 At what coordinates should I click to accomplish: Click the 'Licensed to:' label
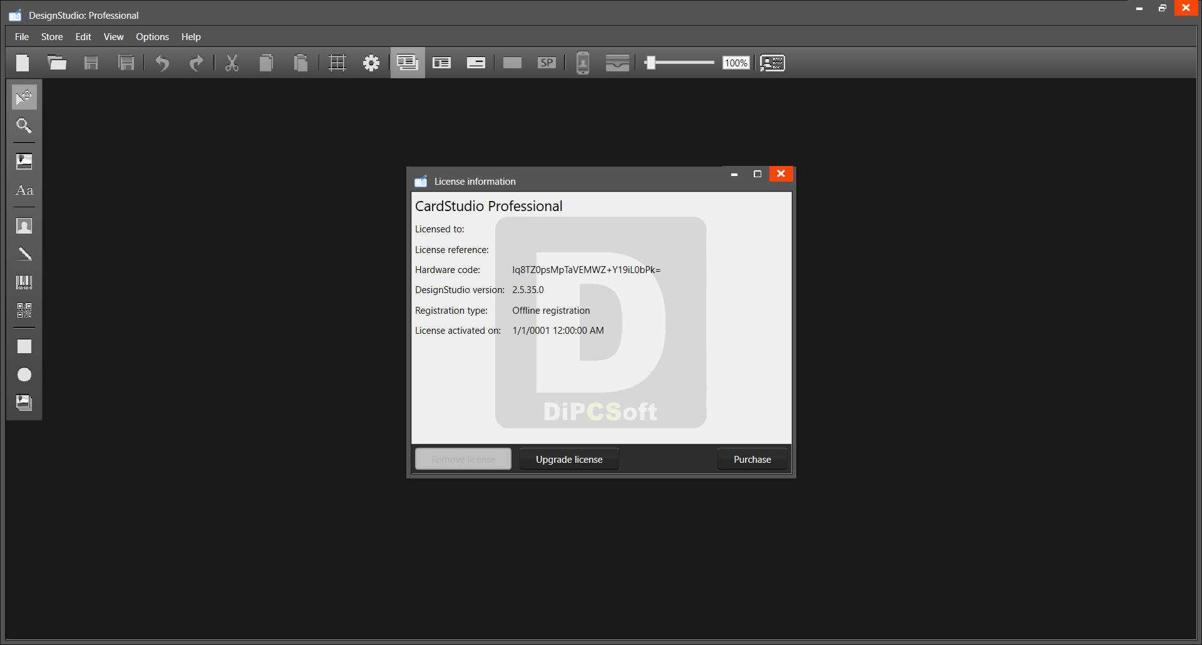point(439,229)
